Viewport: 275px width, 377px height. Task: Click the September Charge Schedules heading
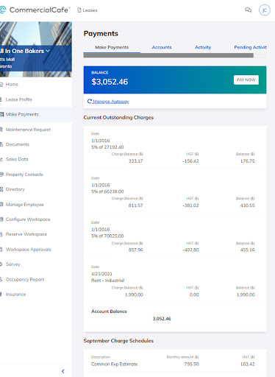click(118, 341)
